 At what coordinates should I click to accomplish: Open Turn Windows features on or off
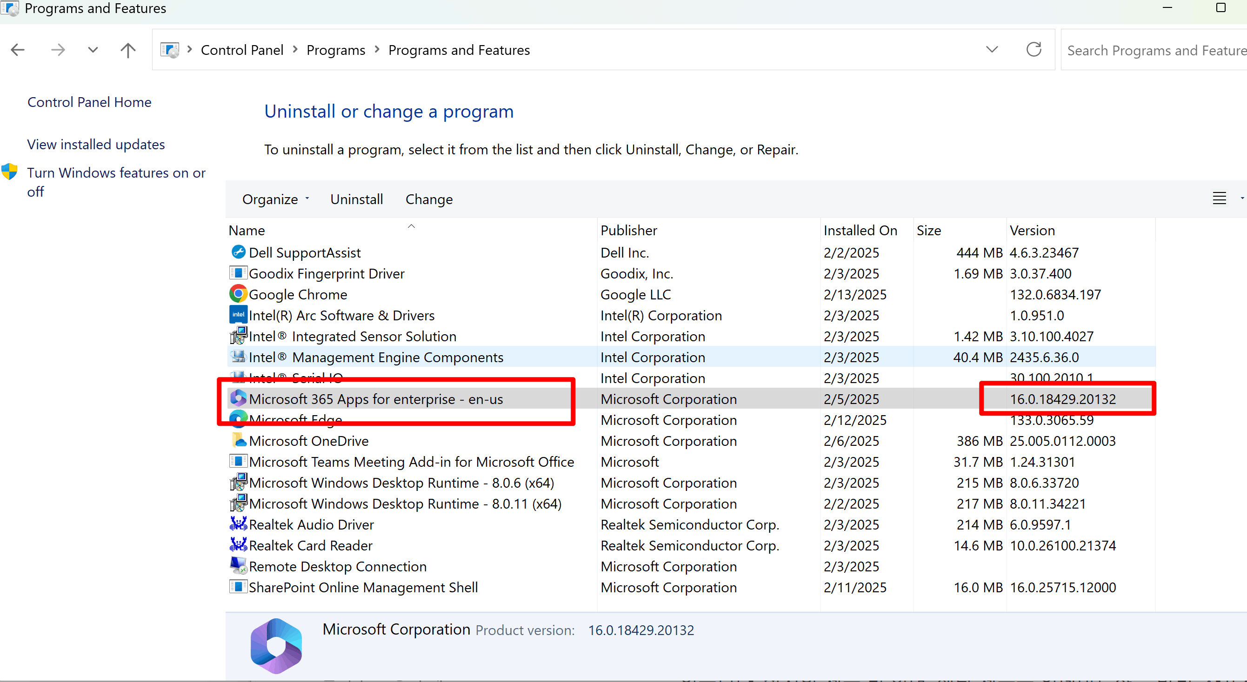pyautogui.click(x=116, y=182)
